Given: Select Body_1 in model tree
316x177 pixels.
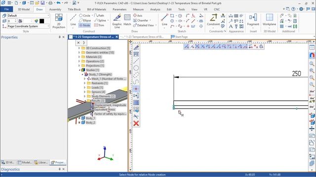Looking at the screenshot, I should pos(90,118).
